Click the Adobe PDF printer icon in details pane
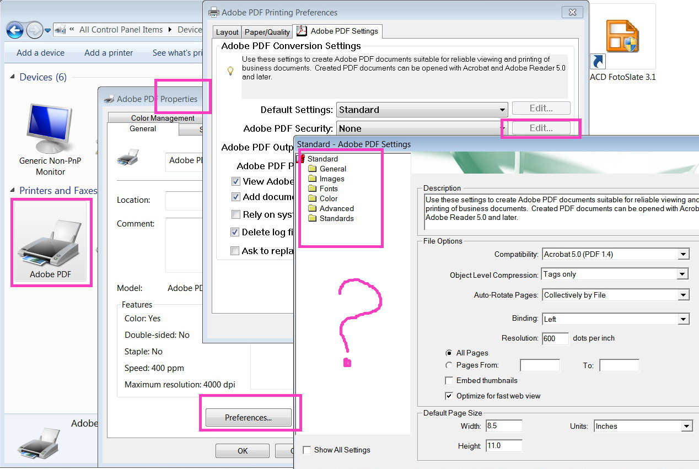The image size is (699, 469). [39, 442]
